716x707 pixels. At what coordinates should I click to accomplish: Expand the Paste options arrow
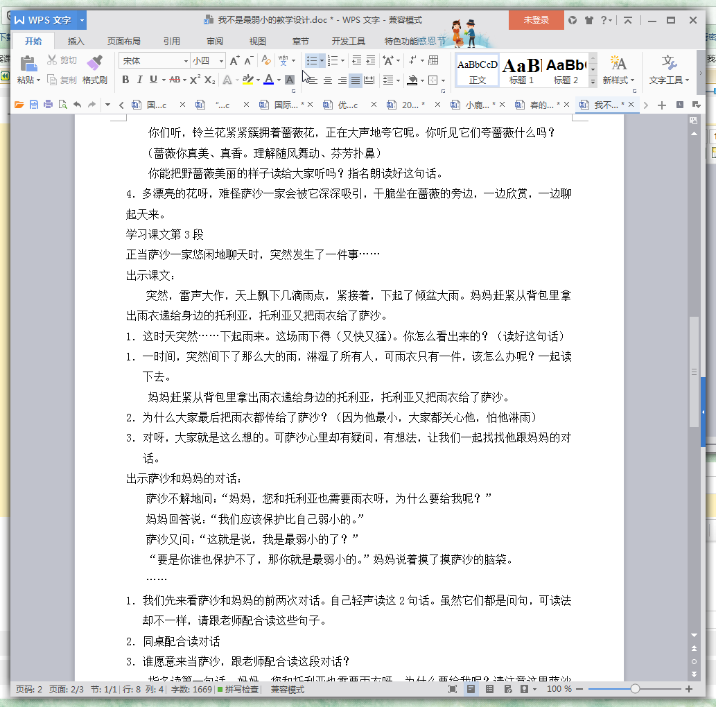click(38, 80)
